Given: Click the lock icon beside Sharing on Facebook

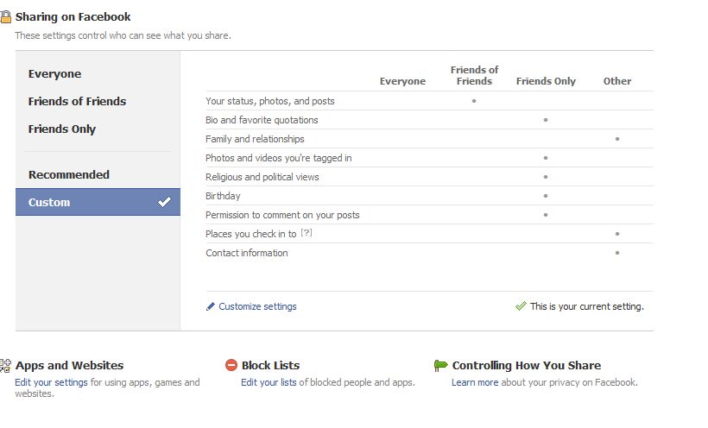Looking at the screenshot, I should [5, 16].
